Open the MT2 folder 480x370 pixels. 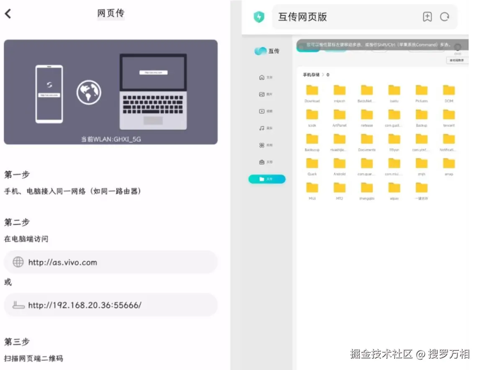click(x=339, y=191)
